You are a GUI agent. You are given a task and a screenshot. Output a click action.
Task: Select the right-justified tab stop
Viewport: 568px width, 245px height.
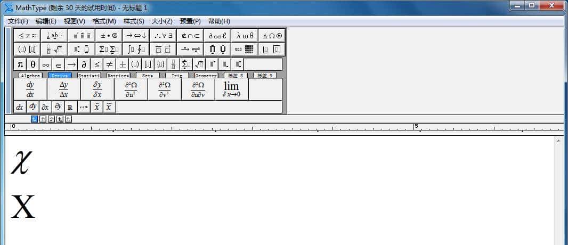[x=52, y=119]
